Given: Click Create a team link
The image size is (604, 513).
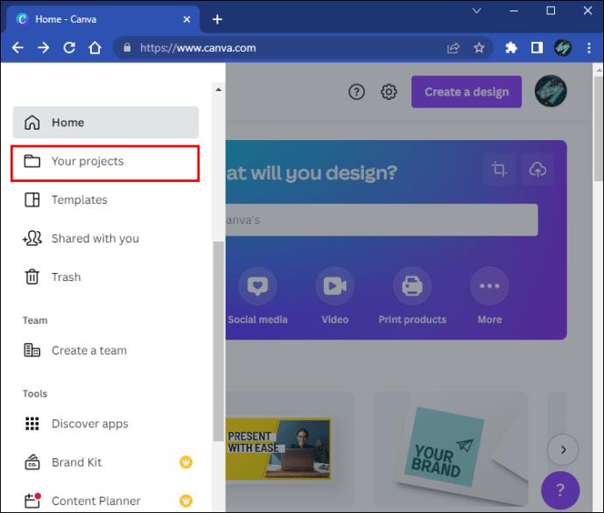Looking at the screenshot, I should [x=88, y=350].
